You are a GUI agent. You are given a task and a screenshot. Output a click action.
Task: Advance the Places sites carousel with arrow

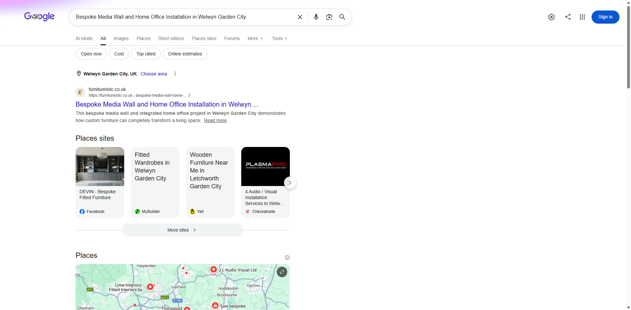[x=290, y=183]
